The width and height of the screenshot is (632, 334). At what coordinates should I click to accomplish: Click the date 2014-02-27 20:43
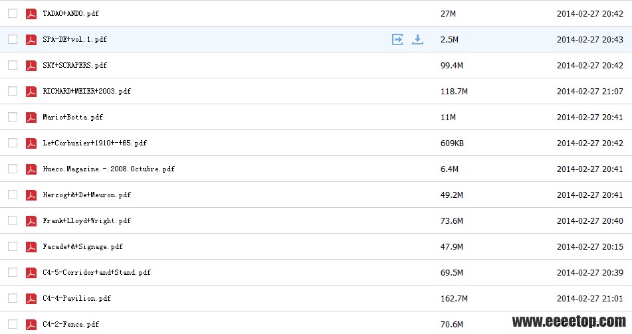coord(589,39)
